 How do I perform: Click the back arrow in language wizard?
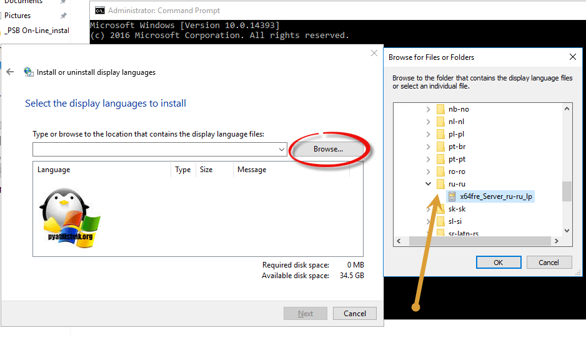pyautogui.click(x=10, y=72)
